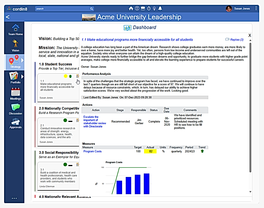Select the 1.0 Student Success heading

55,64
